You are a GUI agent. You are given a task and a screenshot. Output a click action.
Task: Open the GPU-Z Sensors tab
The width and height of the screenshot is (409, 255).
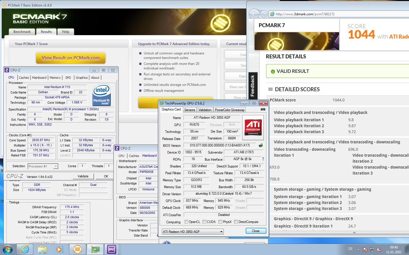[189, 110]
